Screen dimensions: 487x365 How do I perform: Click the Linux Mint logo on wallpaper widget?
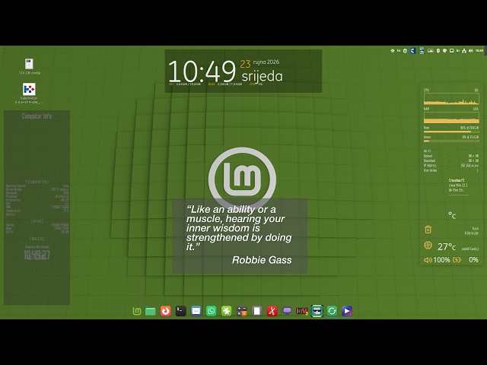tap(242, 179)
